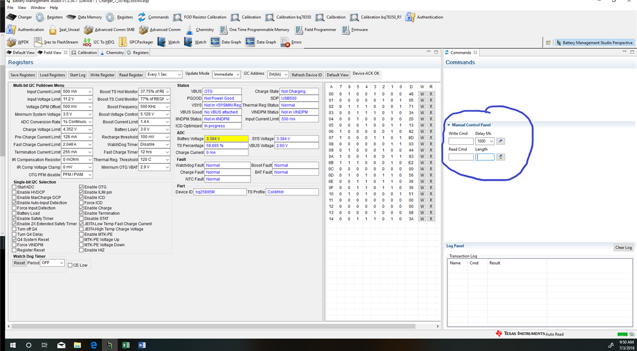The image size is (637, 351).
Task: Click the Registers horizontal scrollbar
Action: (x=213, y=326)
